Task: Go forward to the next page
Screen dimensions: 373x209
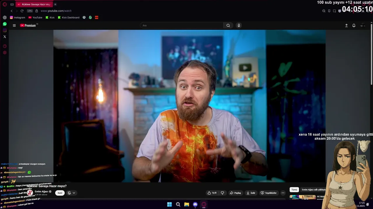Action: (17, 11)
